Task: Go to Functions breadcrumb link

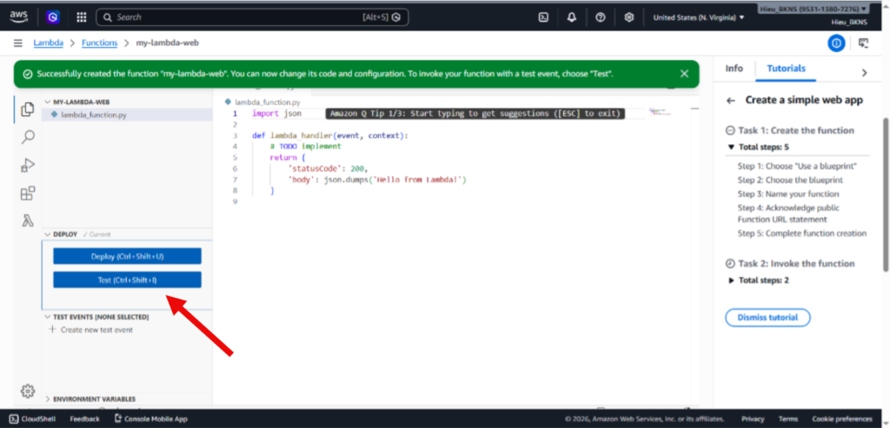Action: click(x=99, y=43)
